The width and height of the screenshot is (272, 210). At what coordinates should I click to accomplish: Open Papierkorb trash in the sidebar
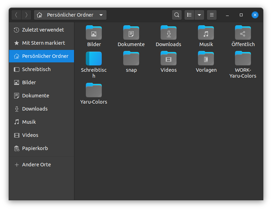click(x=42, y=148)
